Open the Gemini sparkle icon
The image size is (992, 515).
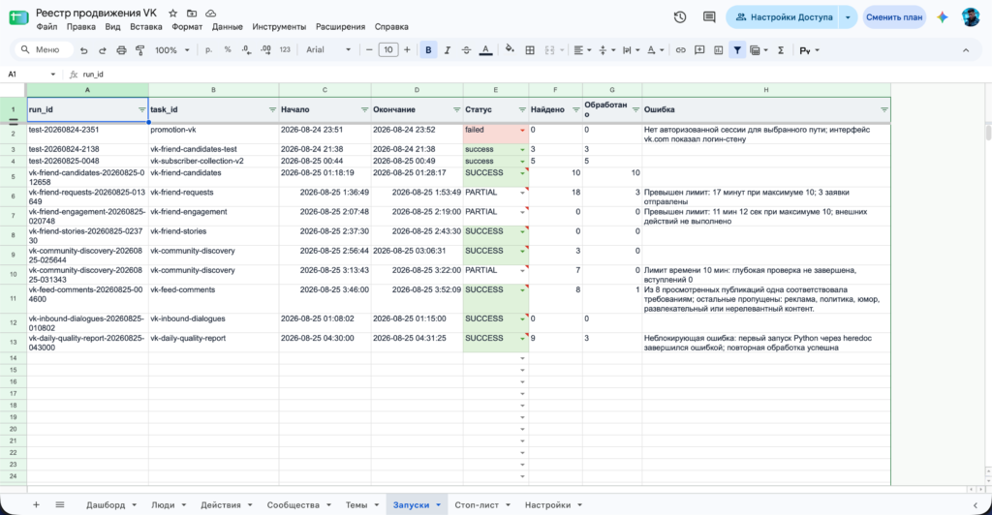943,17
